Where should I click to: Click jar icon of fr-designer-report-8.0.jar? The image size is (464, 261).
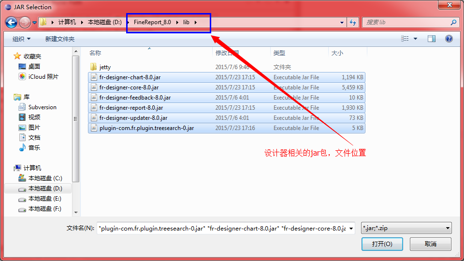click(94, 108)
